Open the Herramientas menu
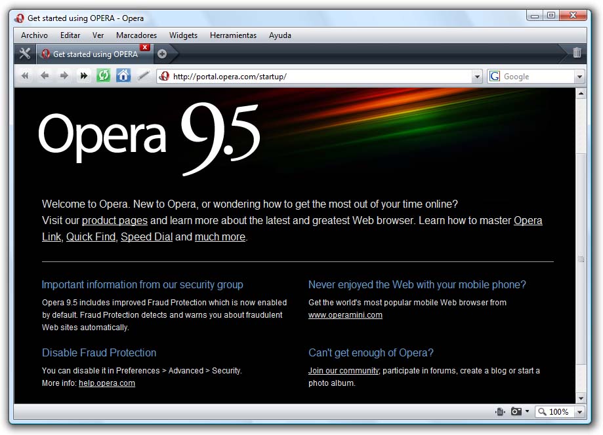Viewport: 603px width, 435px height. coord(233,35)
